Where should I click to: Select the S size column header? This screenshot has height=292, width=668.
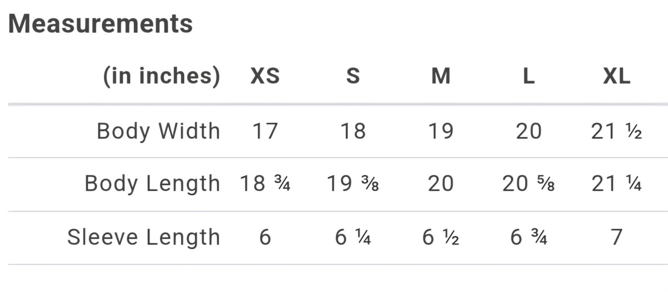point(353,77)
